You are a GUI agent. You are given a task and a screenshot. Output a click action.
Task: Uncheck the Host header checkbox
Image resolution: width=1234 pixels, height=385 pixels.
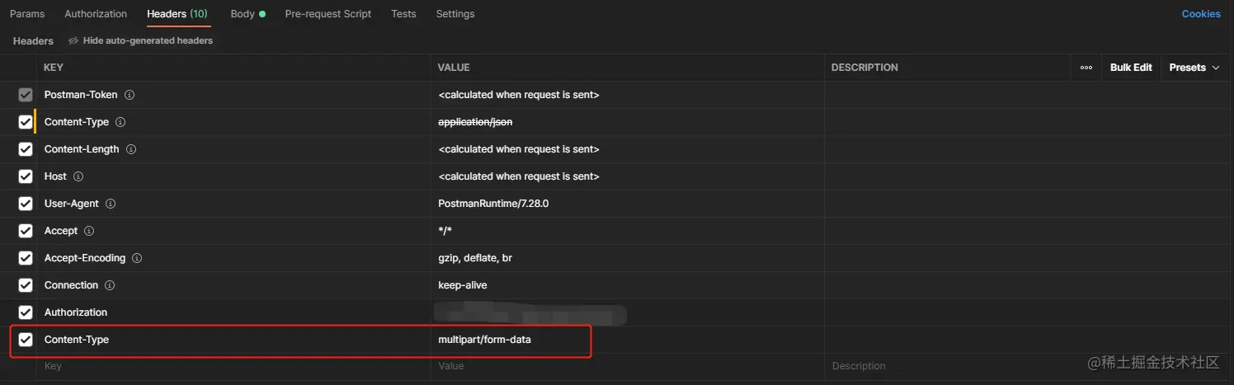pos(26,176)
